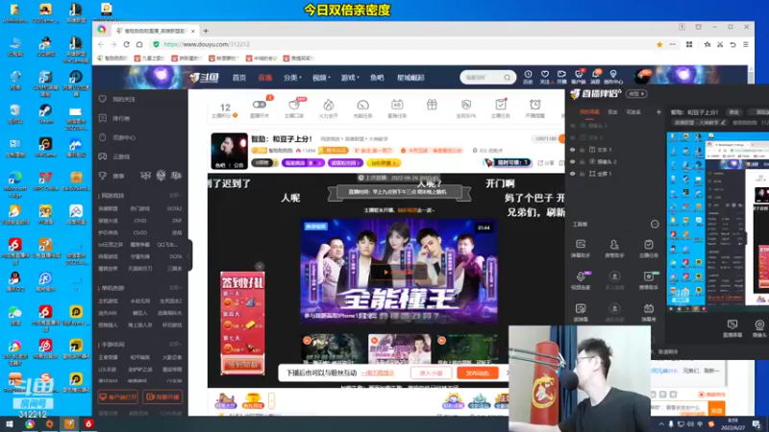769x432 pixels.
Task: Click 签到领取 button on sign-in gift popup
Action: (243, 365)
